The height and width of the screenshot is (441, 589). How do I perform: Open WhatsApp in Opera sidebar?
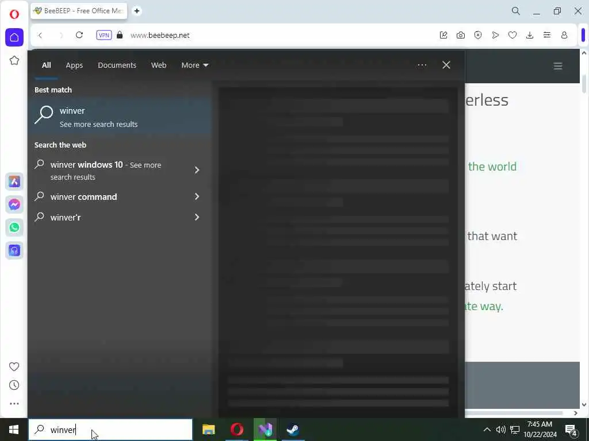coord(14,227)
